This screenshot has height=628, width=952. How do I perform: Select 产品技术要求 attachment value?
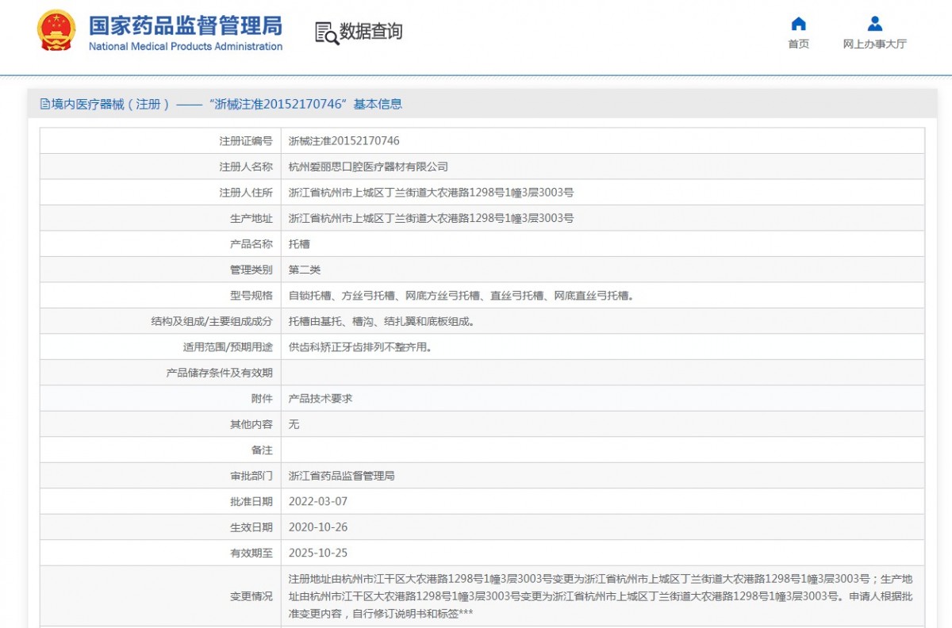(321, 399)
